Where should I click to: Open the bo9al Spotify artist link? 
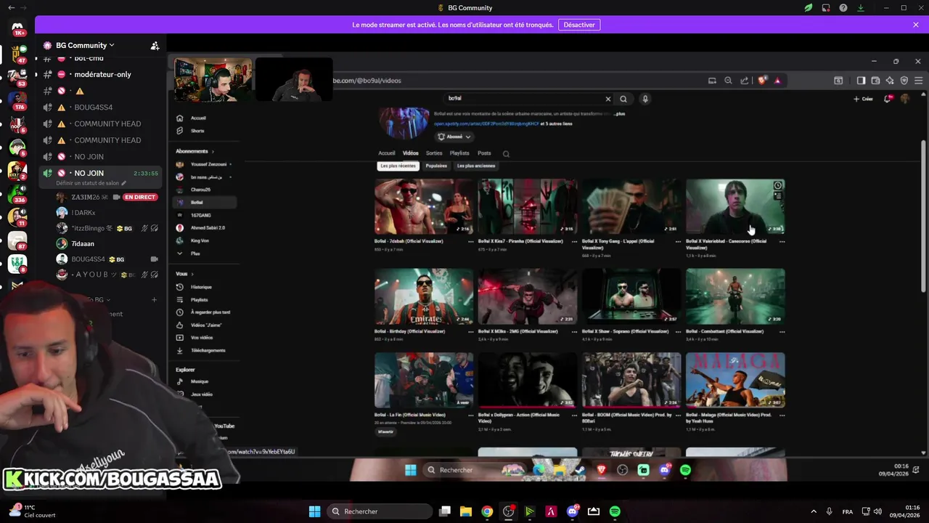coord(487,123)
